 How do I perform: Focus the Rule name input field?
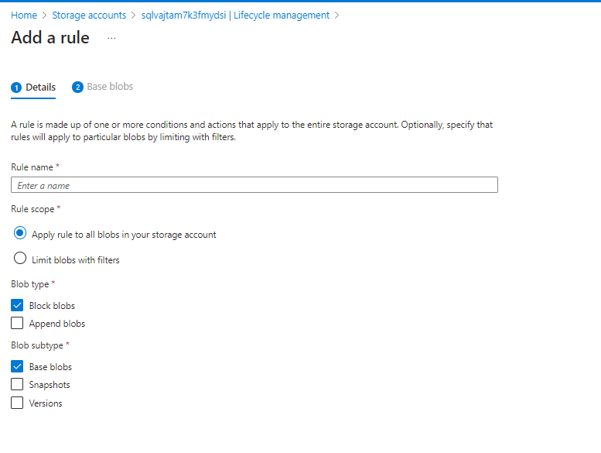pyautogui.click(x=254, y=185)
